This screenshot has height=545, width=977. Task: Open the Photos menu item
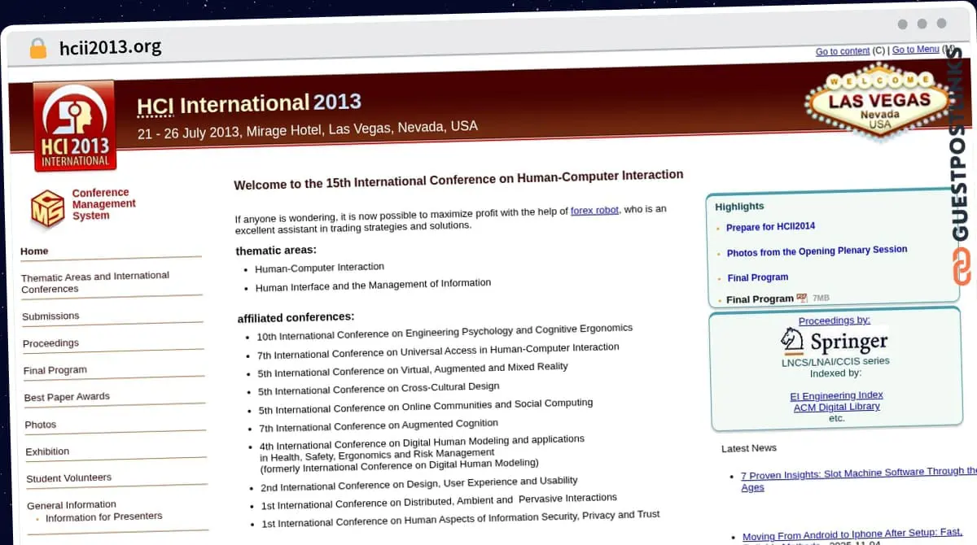[41, 425]
